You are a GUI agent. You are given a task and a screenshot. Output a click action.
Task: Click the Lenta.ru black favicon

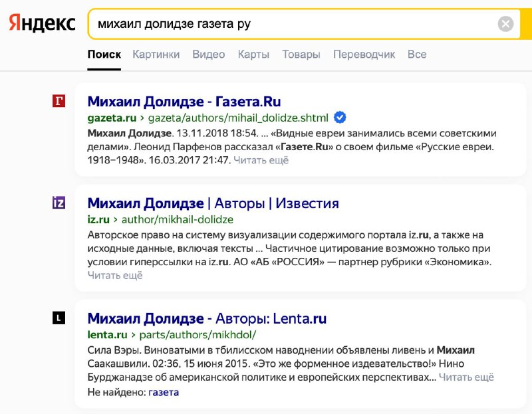coord(59,318)
